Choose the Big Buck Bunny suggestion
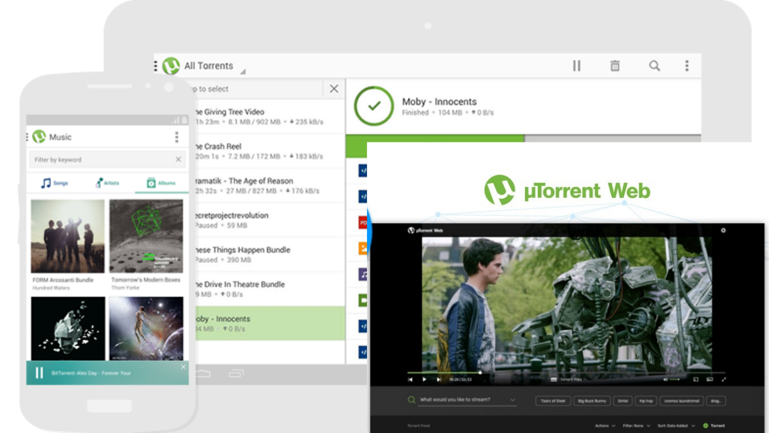Image resolution: width=769 pixels, height=433 pixels. click(x=592, y=401)
